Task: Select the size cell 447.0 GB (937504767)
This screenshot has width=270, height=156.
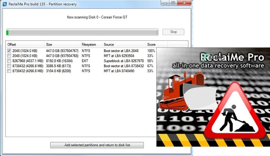Action: coord(62,51)
